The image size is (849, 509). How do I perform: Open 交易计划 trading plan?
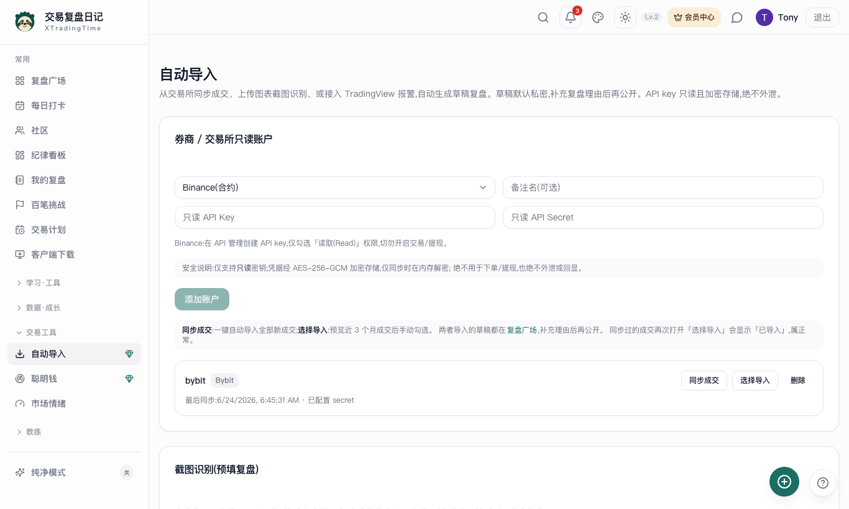click(74, 230)
